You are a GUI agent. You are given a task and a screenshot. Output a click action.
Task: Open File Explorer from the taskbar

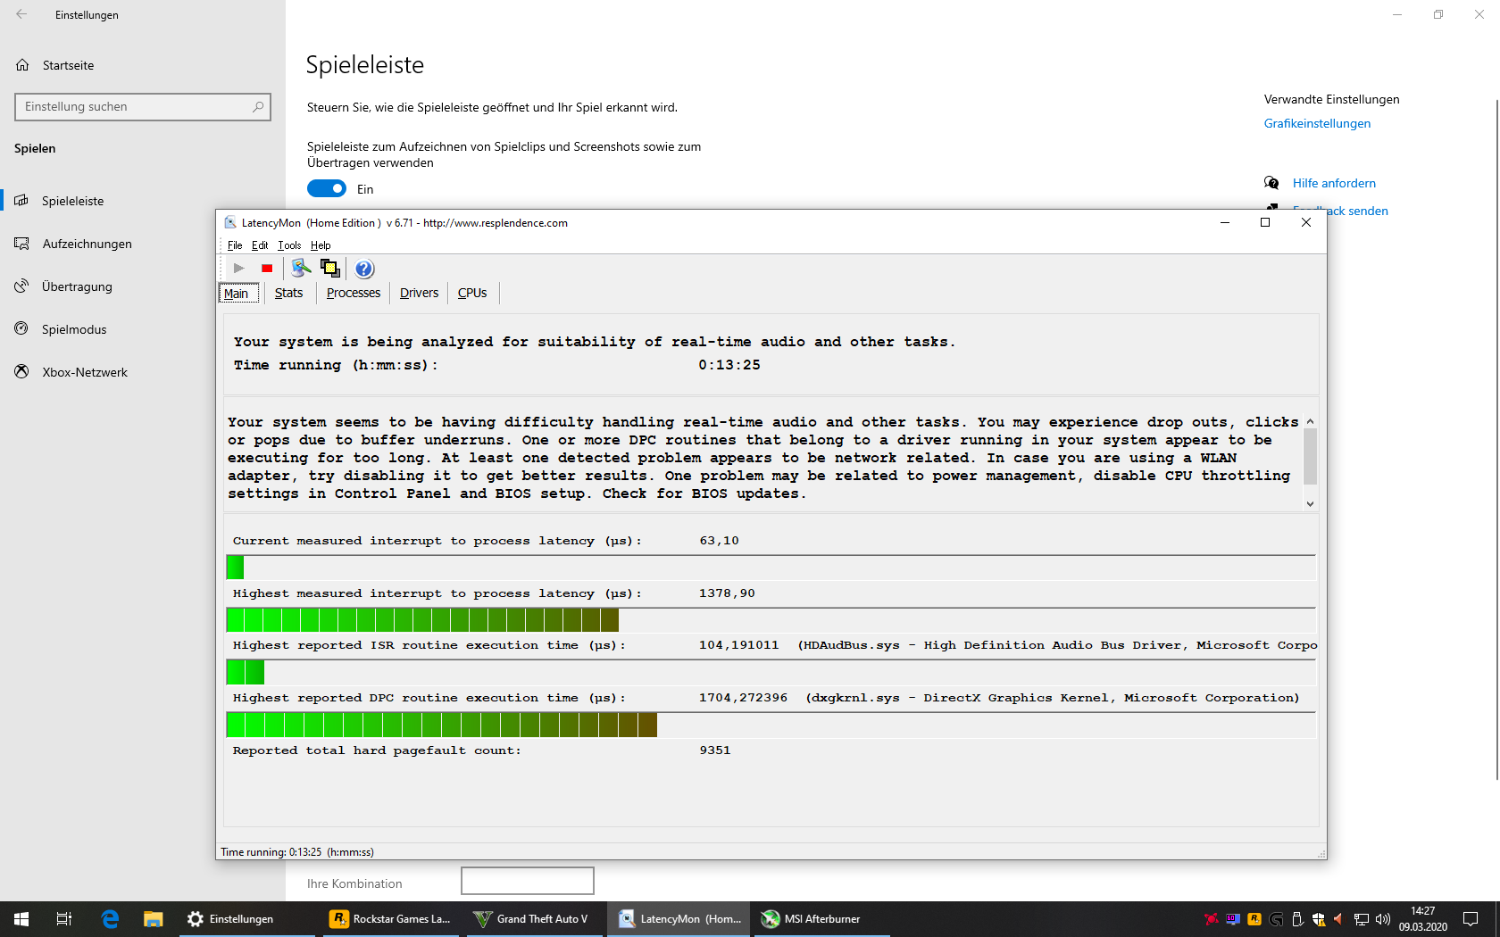[154, 919]
